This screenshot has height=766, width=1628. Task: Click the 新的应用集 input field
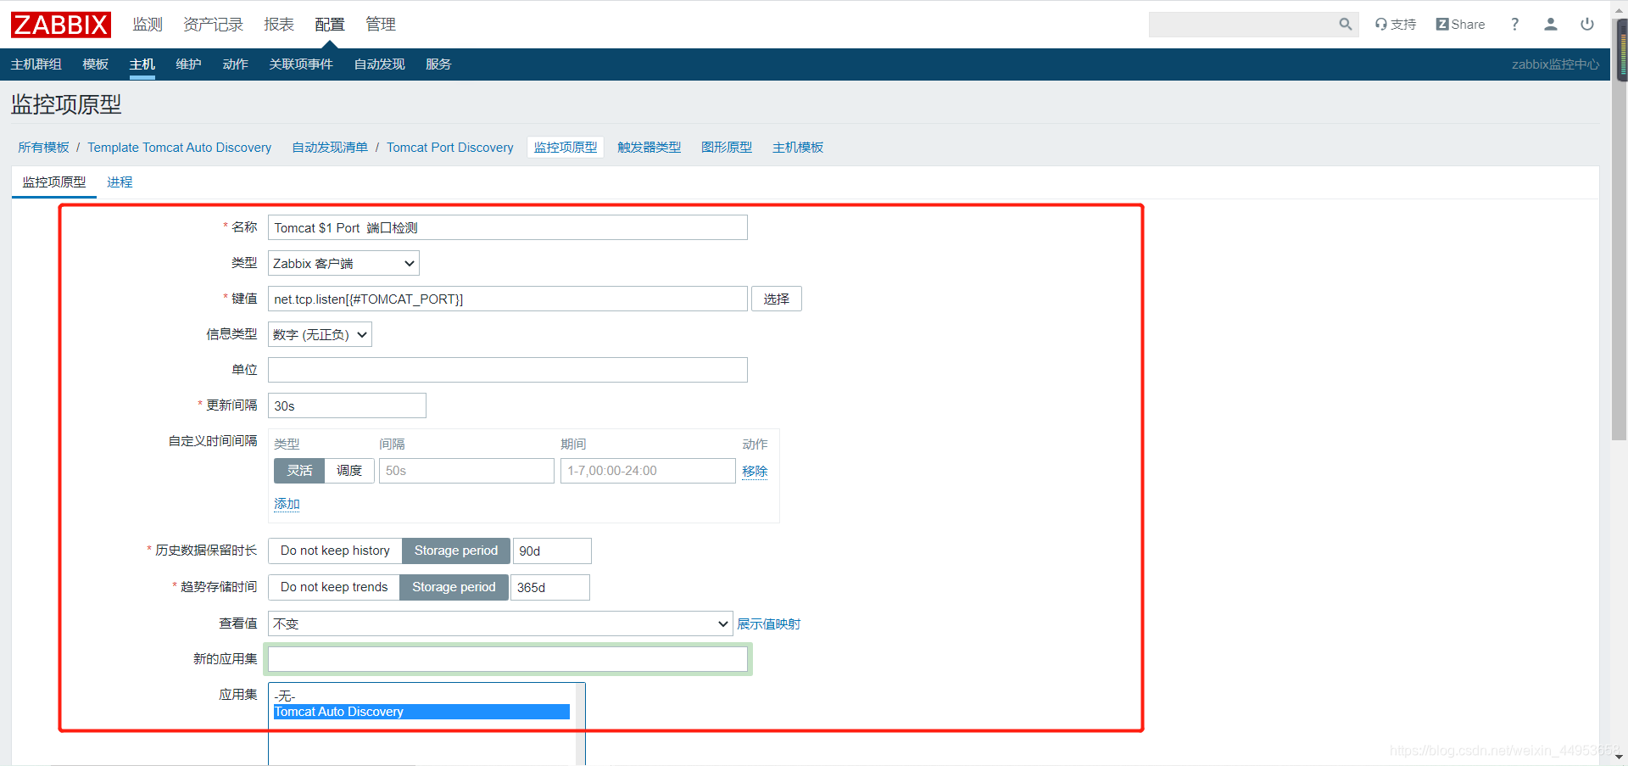coord(508,659)
